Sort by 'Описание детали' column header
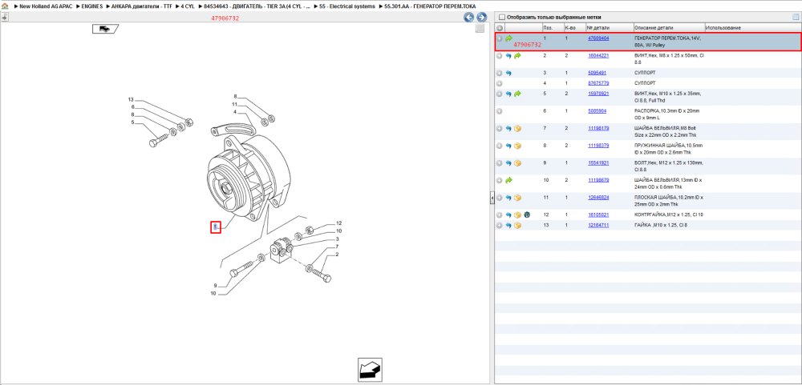This screenshot has height=385, width=802. point(654,27)
